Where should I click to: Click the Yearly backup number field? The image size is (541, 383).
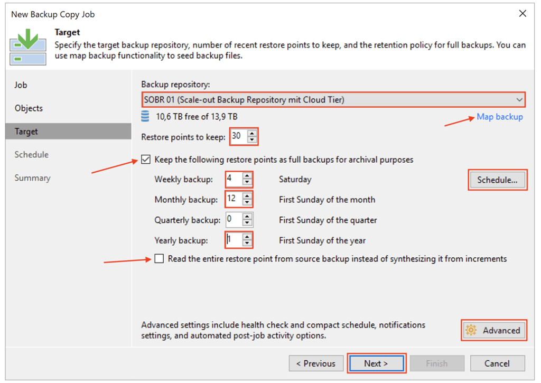point(234,240)
